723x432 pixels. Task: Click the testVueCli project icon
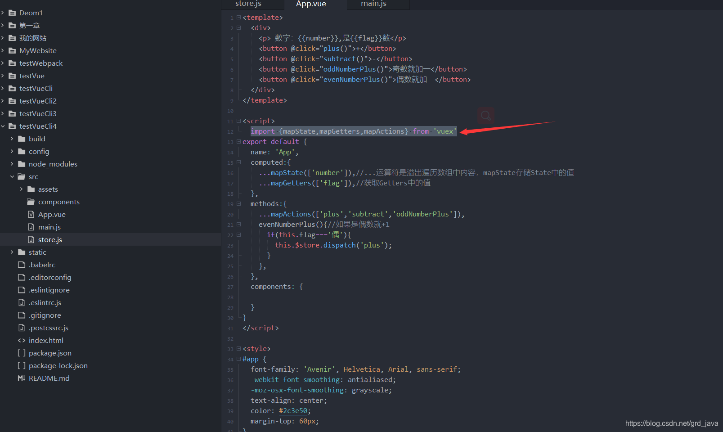pos(12,89)
